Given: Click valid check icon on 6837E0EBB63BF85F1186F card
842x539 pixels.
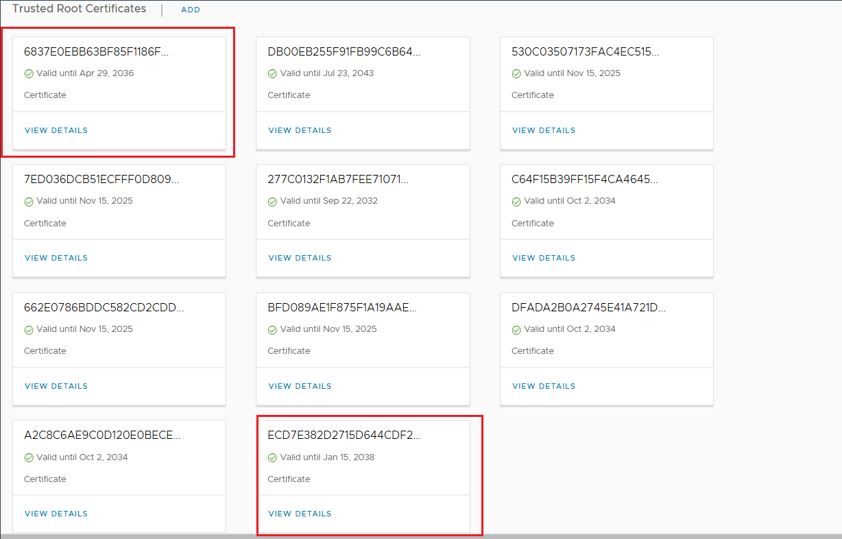Looking at the screenshot, I should coord(29,73).
